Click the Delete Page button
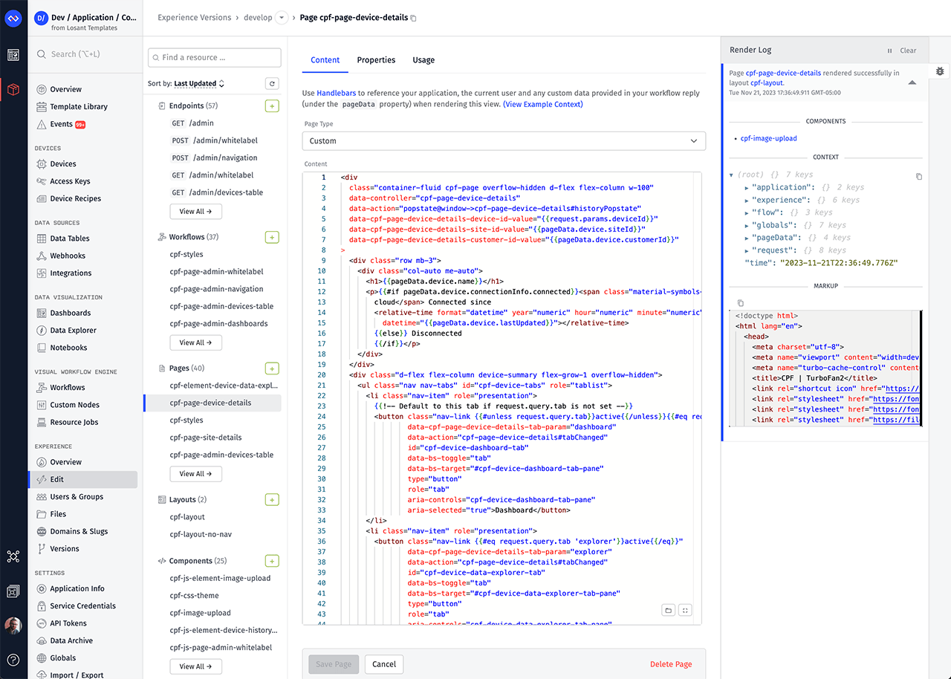 point(670,664)
